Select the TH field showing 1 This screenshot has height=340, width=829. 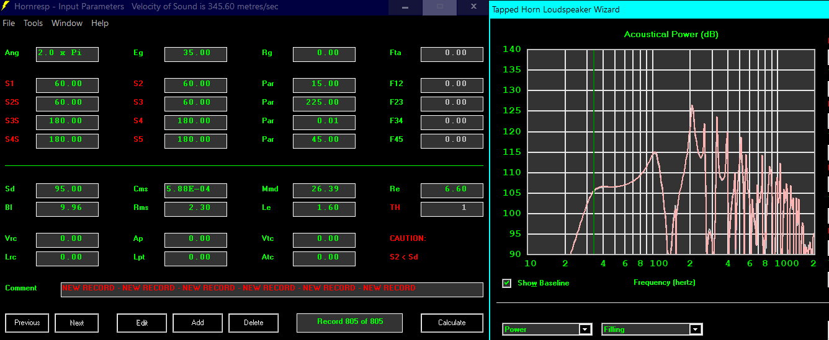pos(452,209)
